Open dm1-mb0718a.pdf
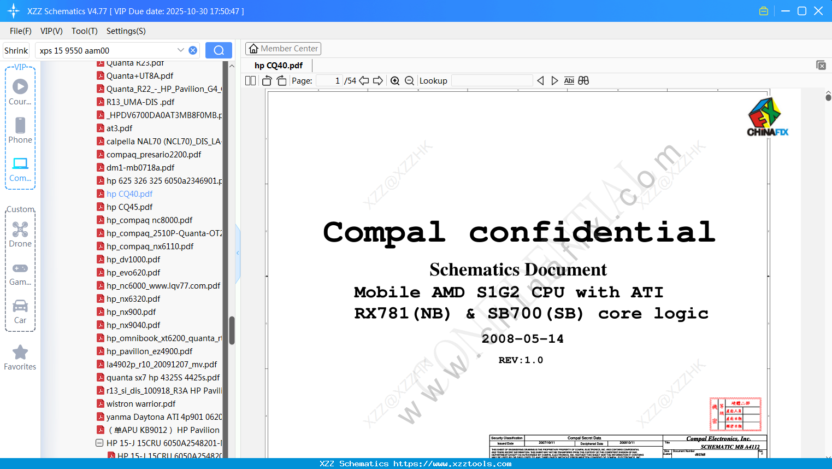The height and width of the screenshot is (469, 832). (x=140, y=168)
